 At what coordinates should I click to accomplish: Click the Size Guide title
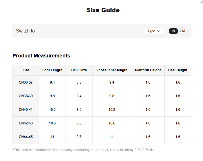(103, 10)
